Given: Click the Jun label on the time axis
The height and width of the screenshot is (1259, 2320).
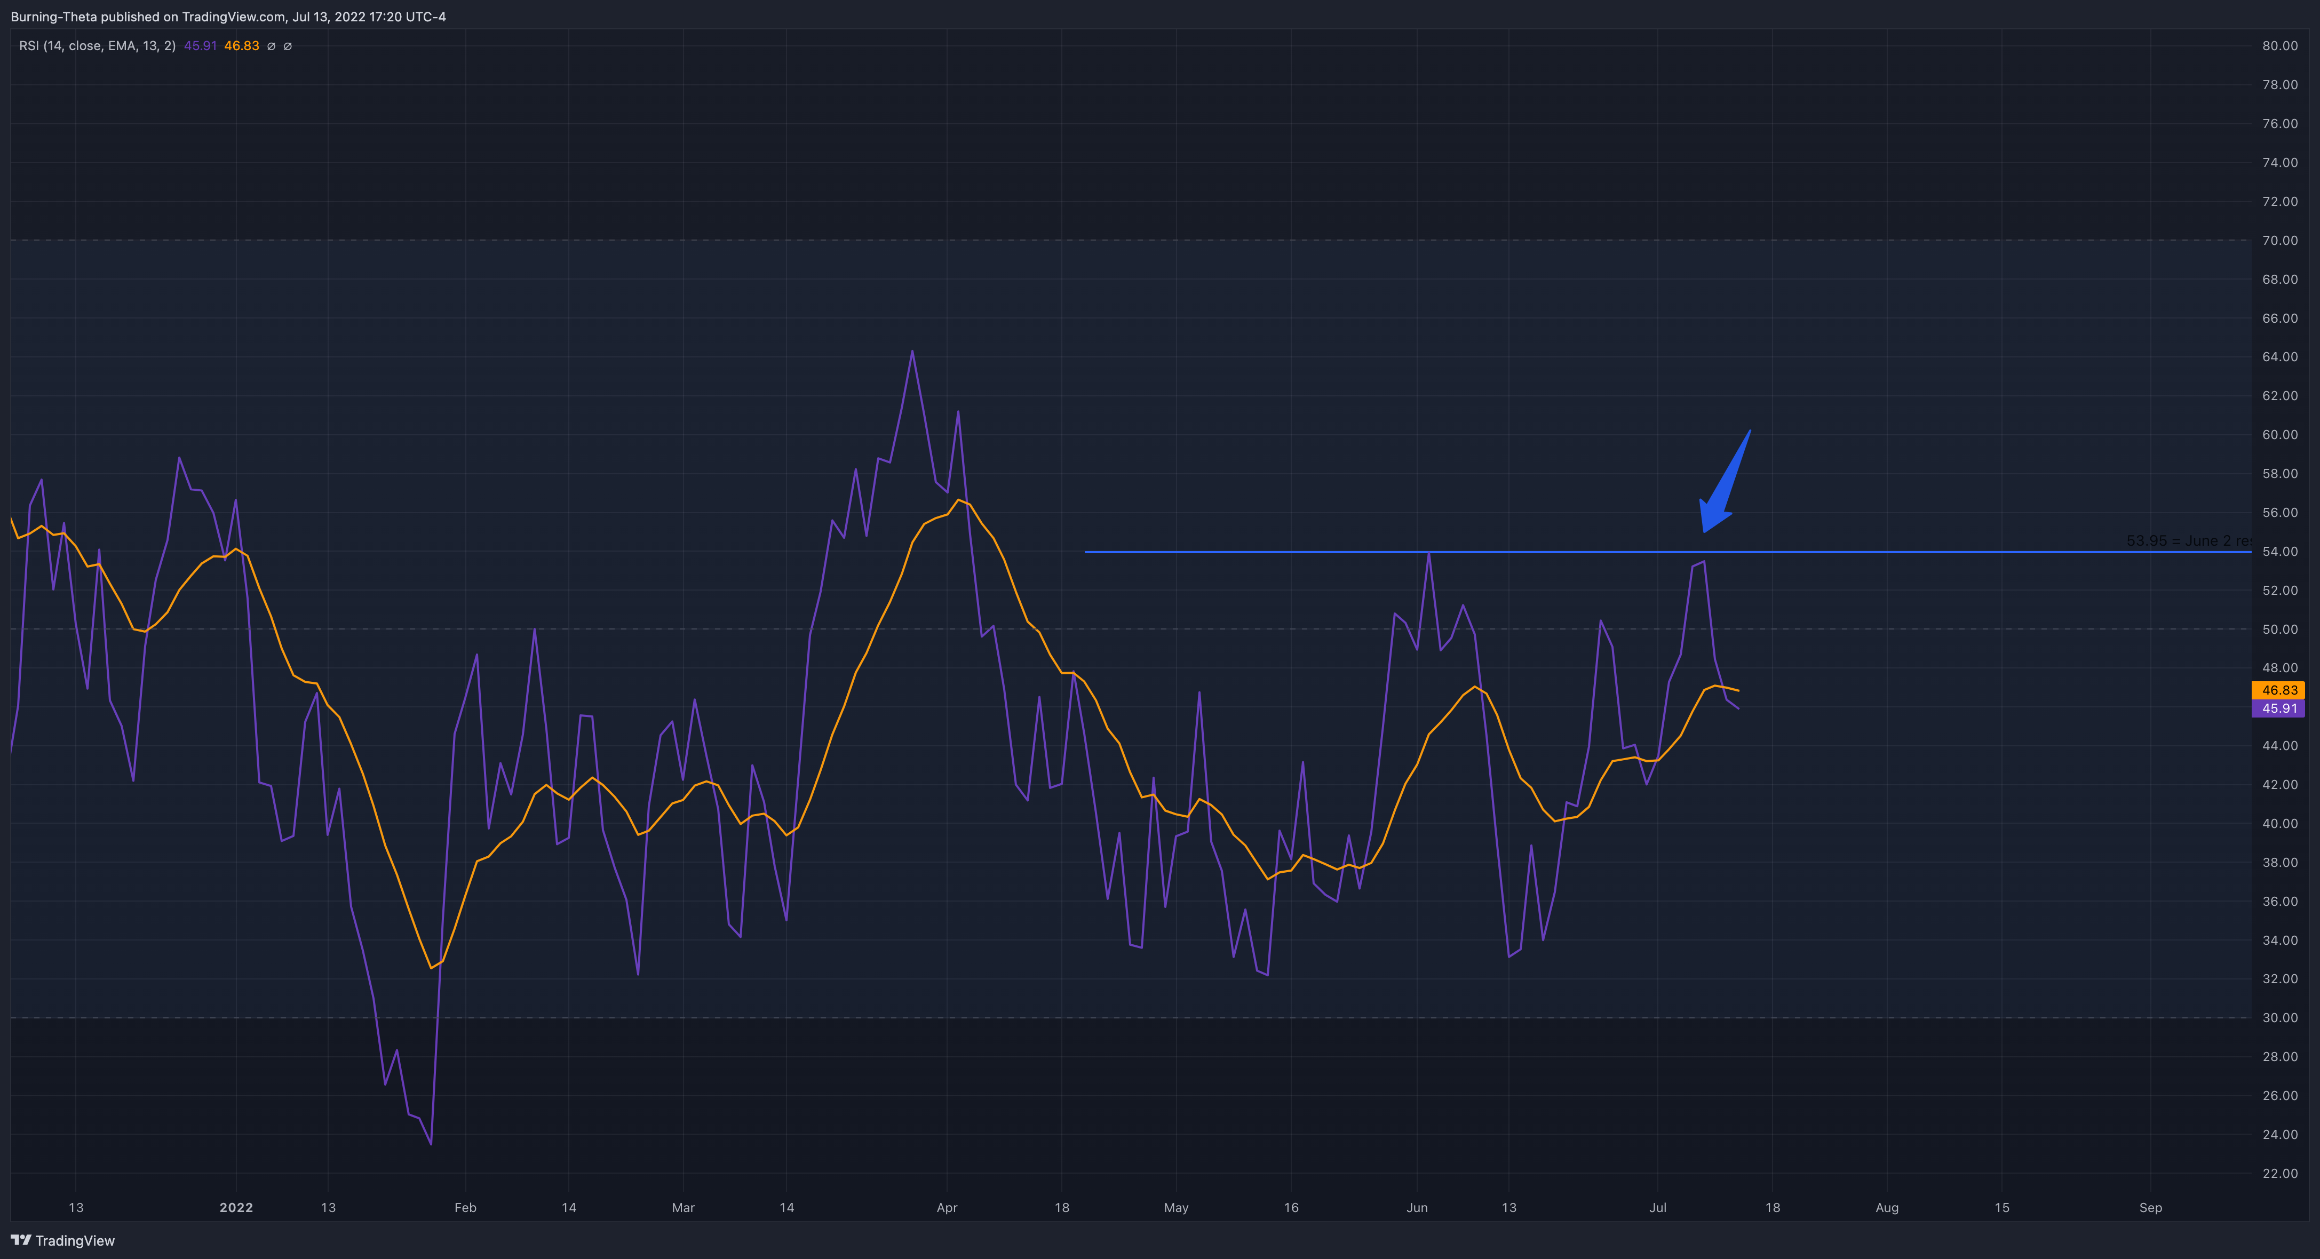Looking at the screenshot, I should 1417,1208.
